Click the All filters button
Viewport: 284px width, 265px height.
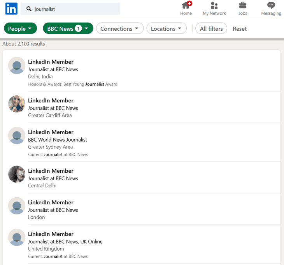211,28
